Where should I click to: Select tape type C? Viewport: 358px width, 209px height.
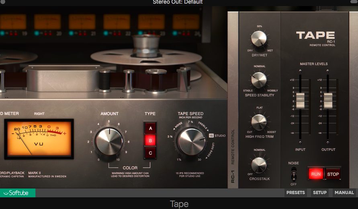(150, 153)
